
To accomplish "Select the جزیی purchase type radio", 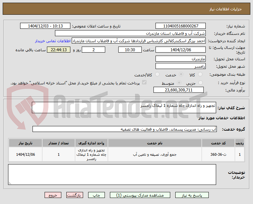I will pyautogui.click(x=200, y=82).
